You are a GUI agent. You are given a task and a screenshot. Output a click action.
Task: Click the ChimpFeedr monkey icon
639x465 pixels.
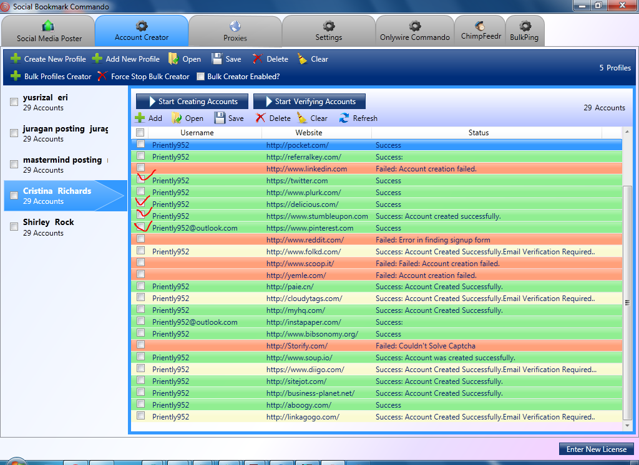(x=480, y=26)
